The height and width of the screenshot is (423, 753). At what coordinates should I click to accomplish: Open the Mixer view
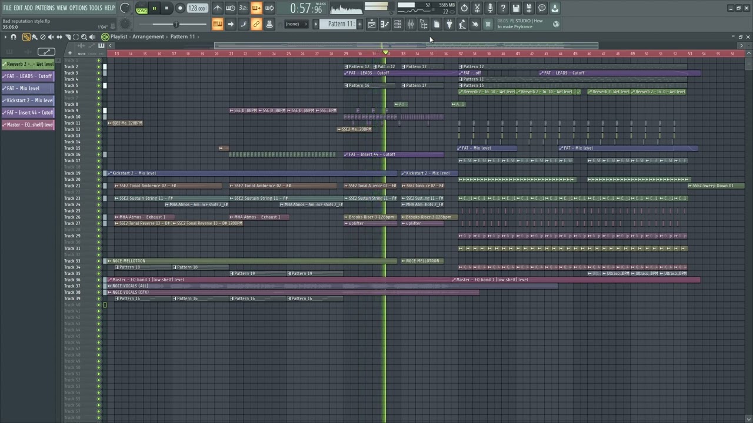(411, 24)
